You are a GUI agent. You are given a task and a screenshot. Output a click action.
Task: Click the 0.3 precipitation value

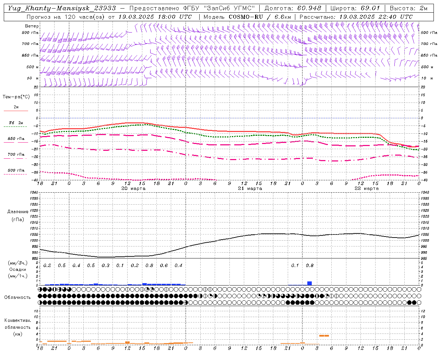click(x=106, y=266)
